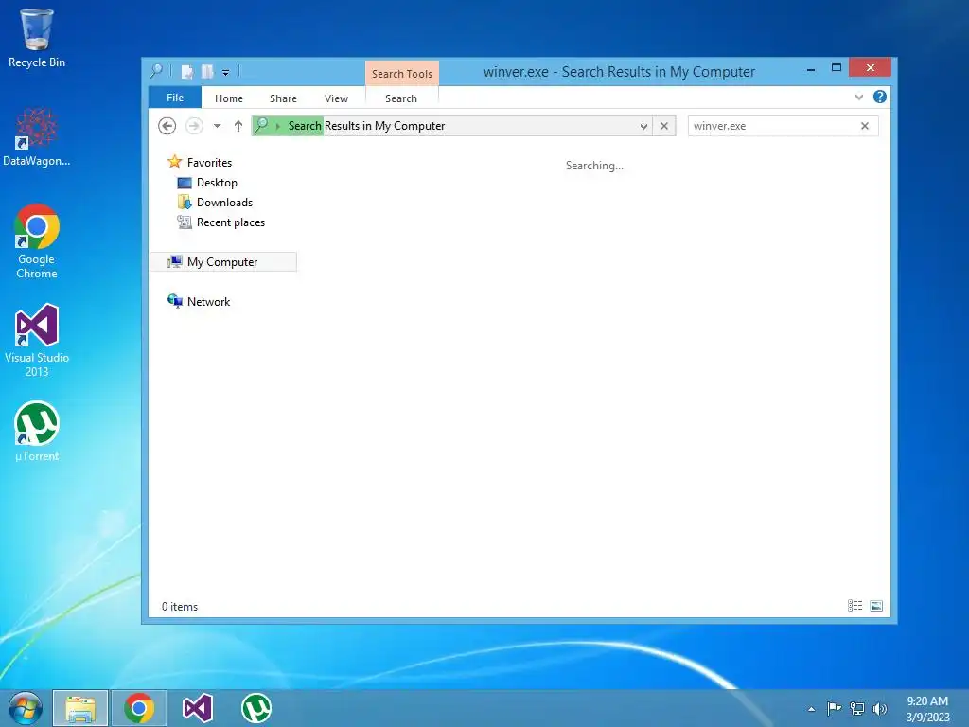Image resolution: width=969 pixels, height=727 pixels.
Task: Switch to the Home ribbon tab
Action: tap(229, 98)
